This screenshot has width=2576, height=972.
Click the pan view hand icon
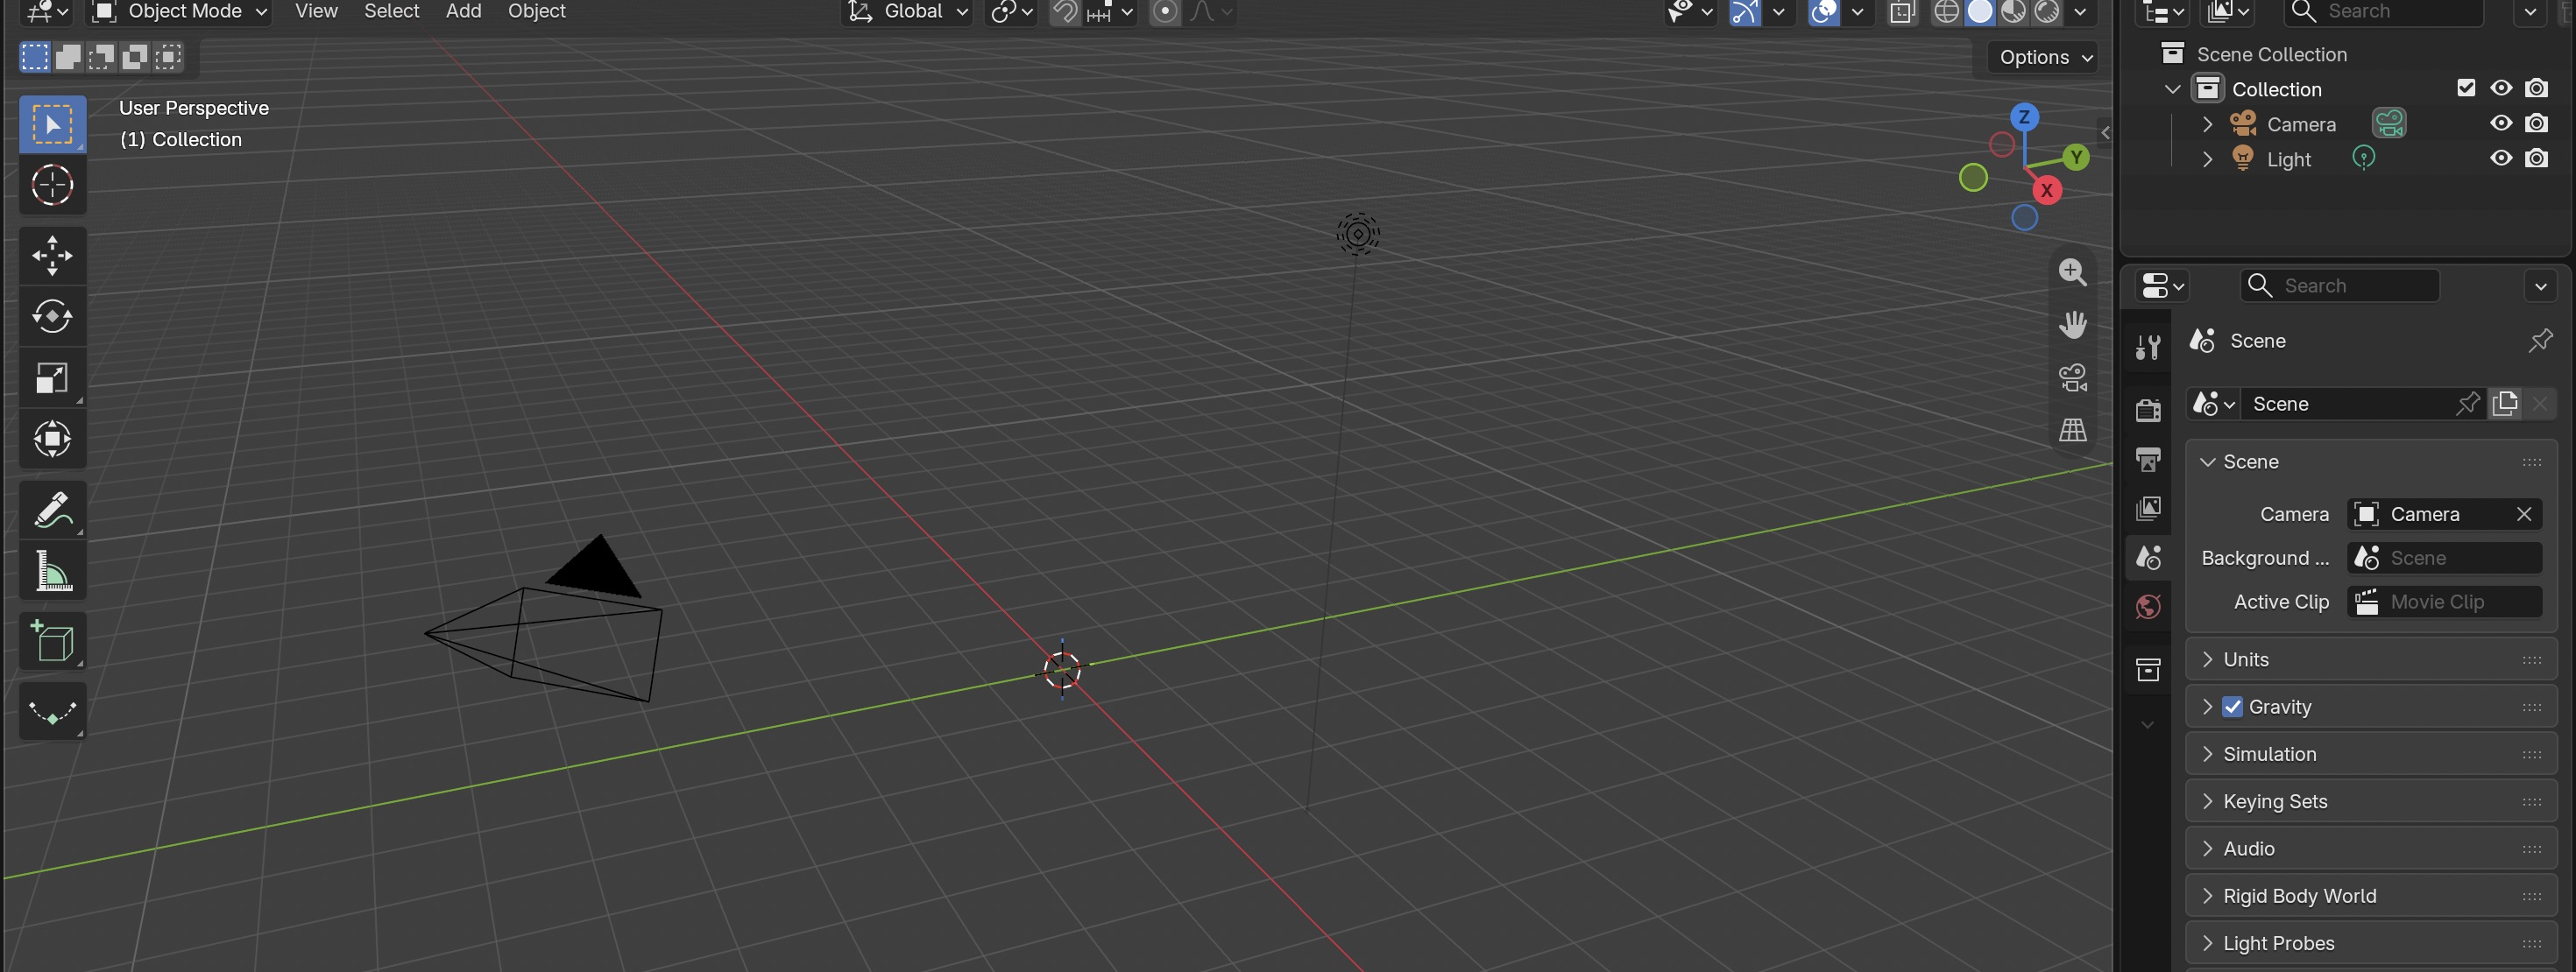pyautogui.click(x=2073, y=325)
